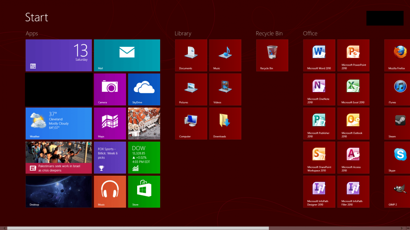Launch Microsoft PowerPoint 2010
Screen dimensions: 410x230
click(x=353, y=55)
